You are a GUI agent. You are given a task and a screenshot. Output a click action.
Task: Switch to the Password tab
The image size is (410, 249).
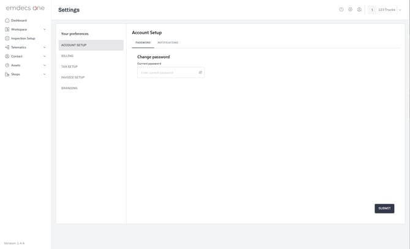click(143, 43)
